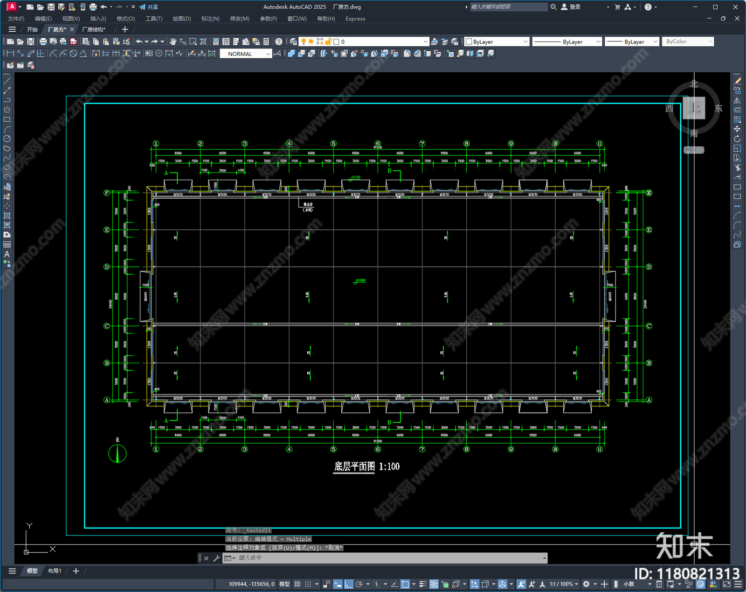Screen dimensions: 746x592
Task: Choose the Multiline Text A tool
Action: point(7,254)
